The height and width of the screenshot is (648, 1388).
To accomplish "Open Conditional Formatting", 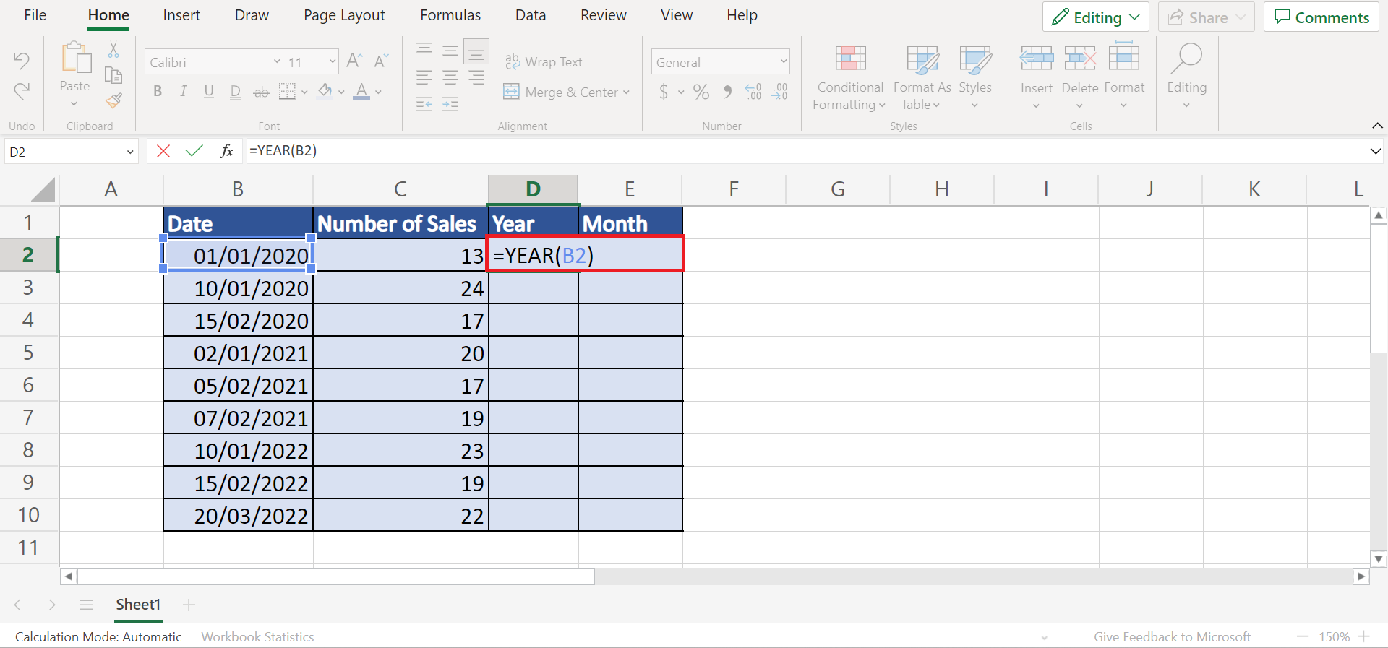I will coord(850,78).
